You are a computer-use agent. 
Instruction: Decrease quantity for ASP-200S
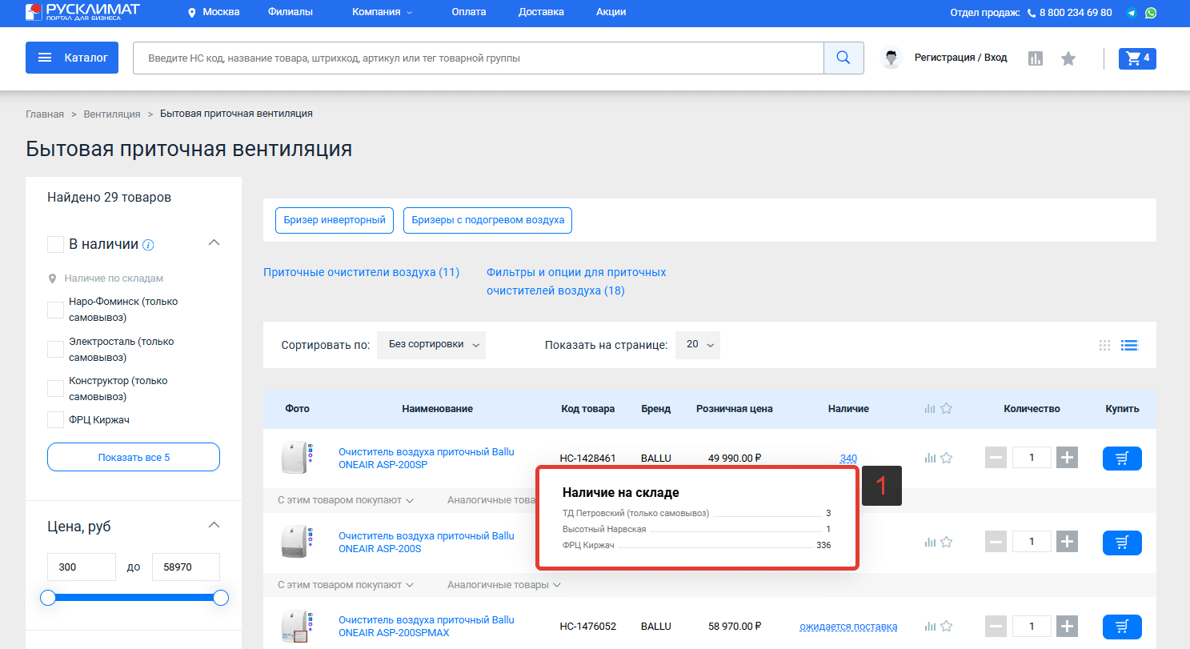click(996, 542)
